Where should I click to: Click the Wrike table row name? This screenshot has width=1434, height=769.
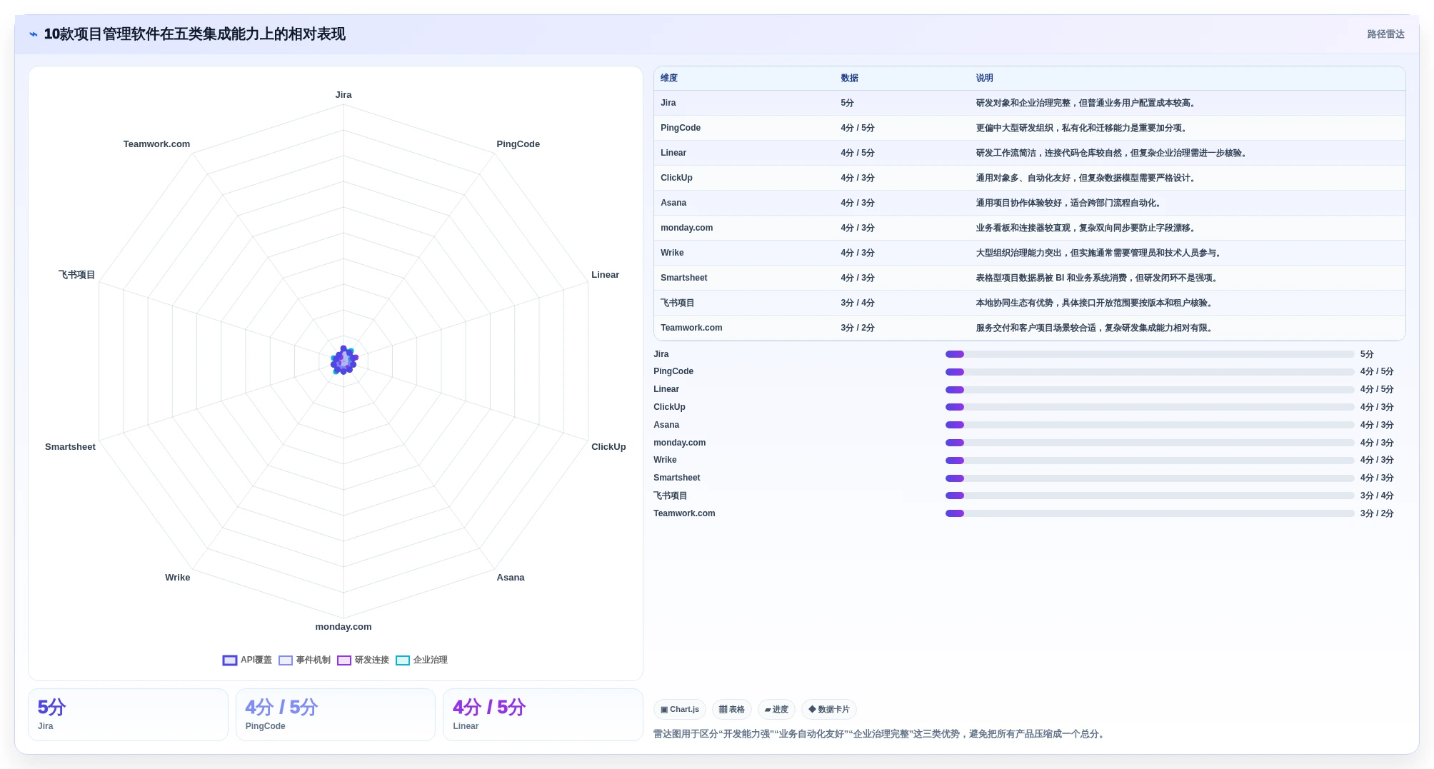(672, 253)
